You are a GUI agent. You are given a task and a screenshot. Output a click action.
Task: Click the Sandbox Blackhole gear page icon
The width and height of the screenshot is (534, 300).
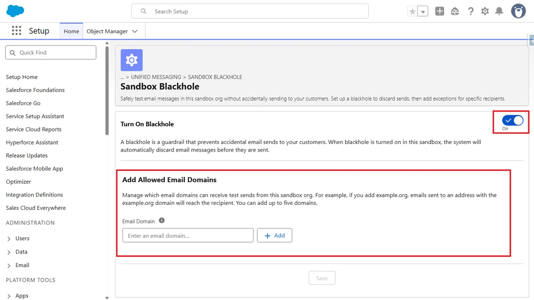tap(132, 60)
